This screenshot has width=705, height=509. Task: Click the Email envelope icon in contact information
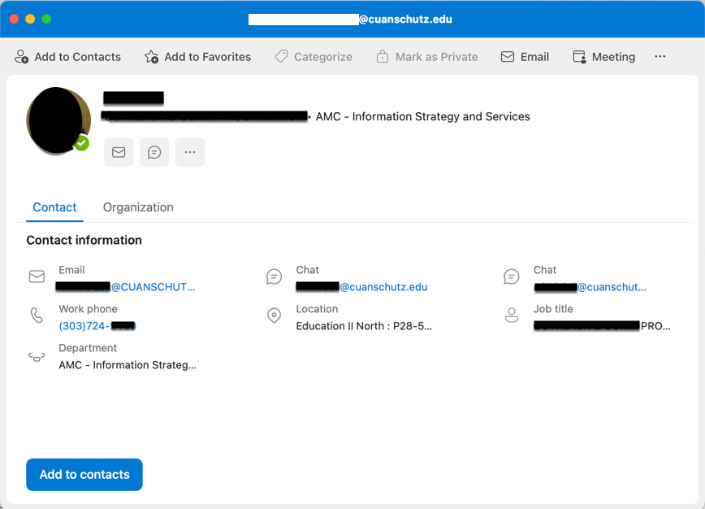(x=36, y=276)
